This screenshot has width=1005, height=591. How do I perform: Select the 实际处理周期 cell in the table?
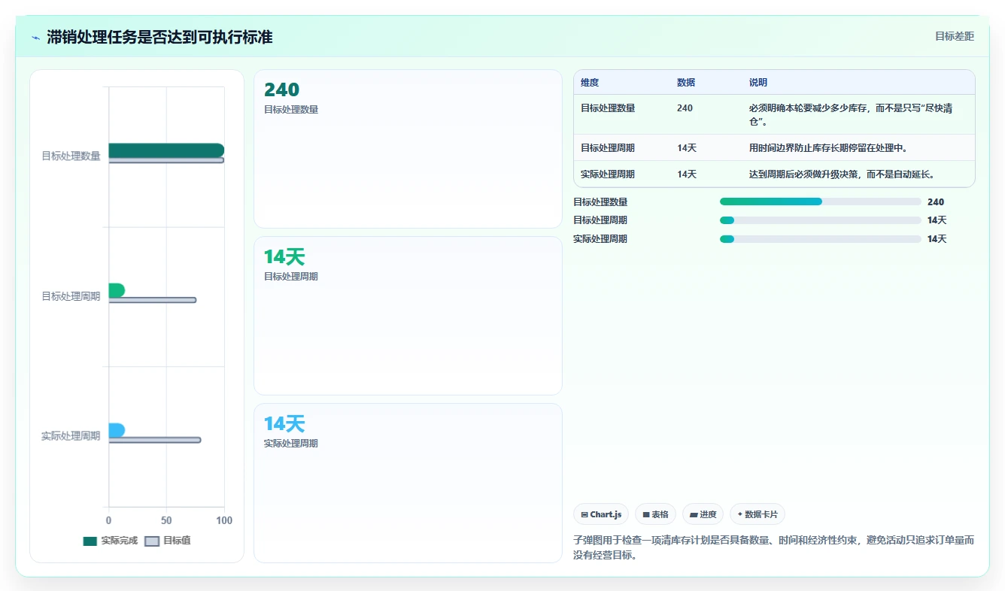pyautogui.click(x=608, y=174)
